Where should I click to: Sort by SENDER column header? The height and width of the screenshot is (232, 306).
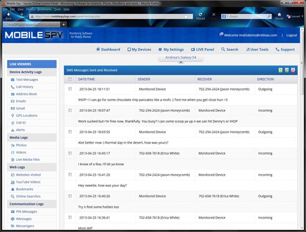pyautogui.click(x=144, y=79)
